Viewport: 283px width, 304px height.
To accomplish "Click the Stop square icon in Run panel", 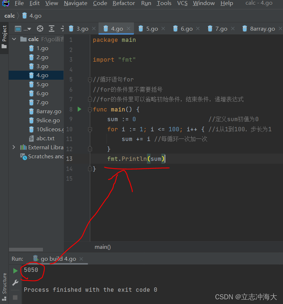I will pos(15,298).
